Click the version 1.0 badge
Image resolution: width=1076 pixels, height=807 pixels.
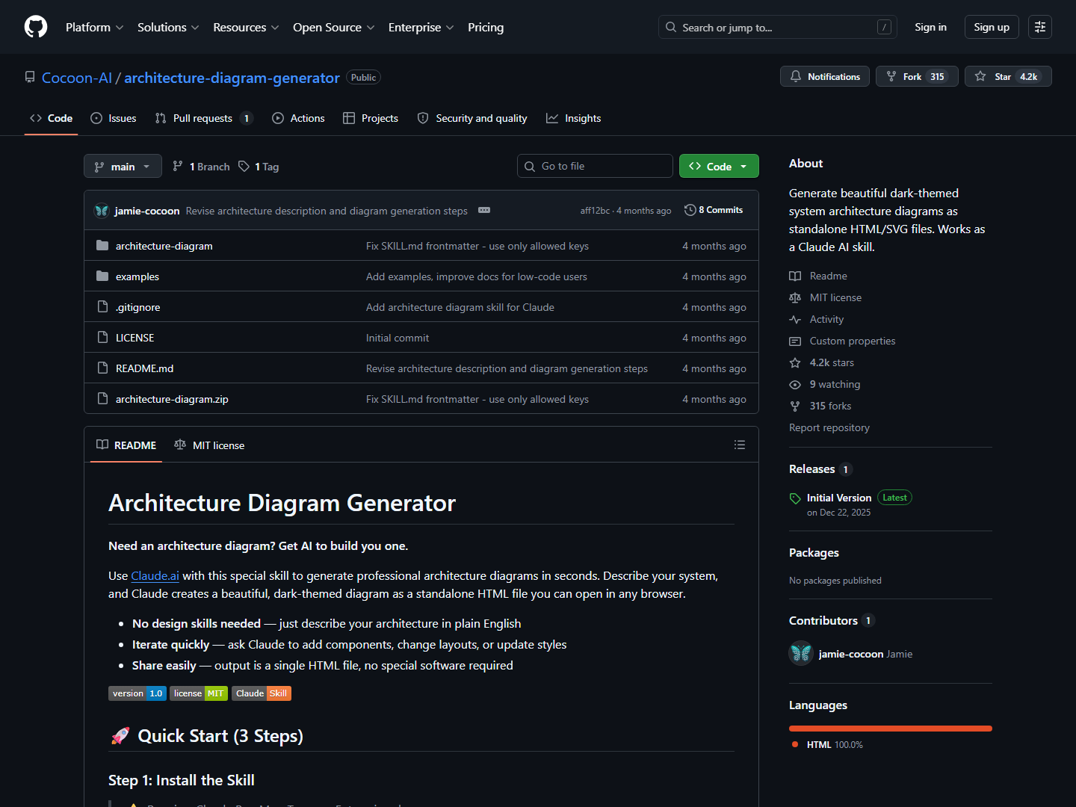pos(137,693)
